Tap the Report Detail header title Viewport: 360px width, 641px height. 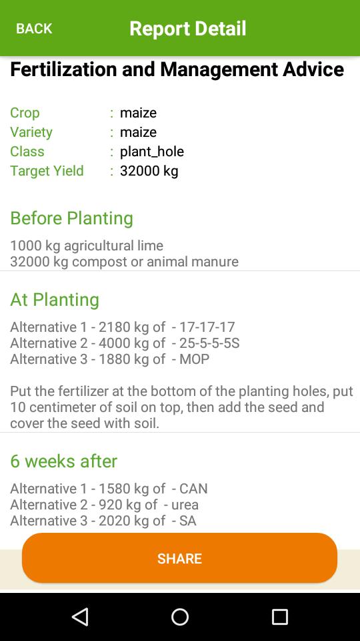(x=188, y=29)
